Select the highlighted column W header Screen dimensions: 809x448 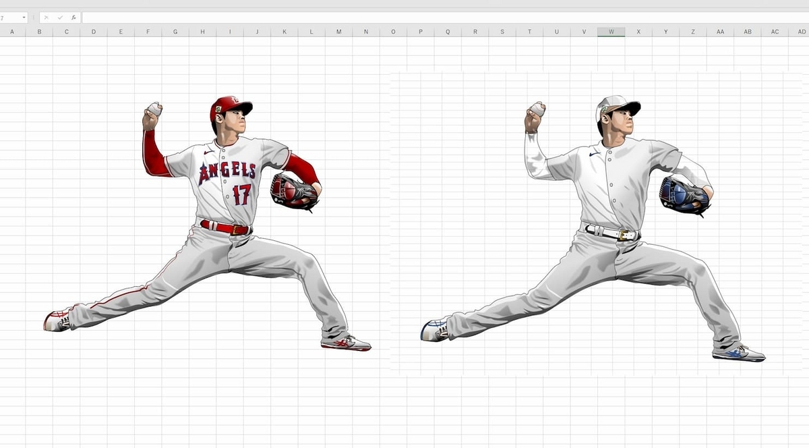coord(610,31)
